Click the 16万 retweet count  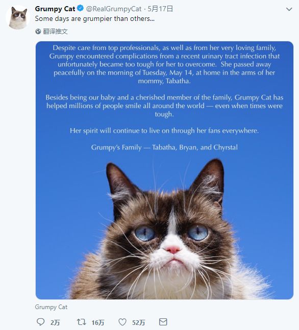coord(98,322)
